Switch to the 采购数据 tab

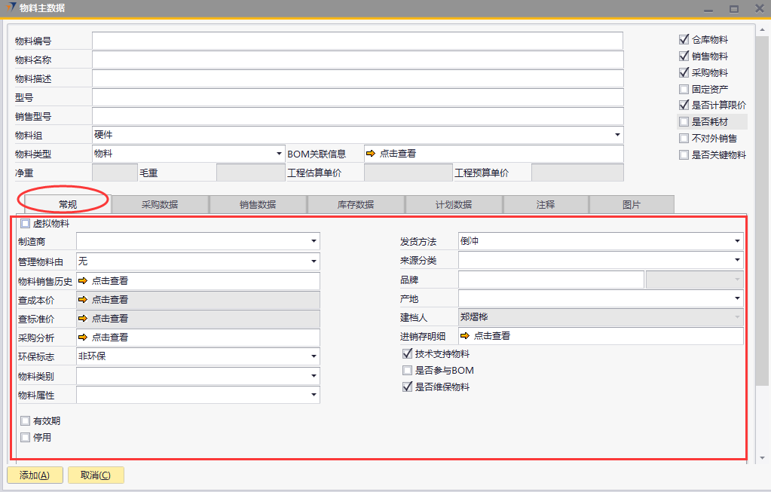pyautogui.click(x=160, y=204)
